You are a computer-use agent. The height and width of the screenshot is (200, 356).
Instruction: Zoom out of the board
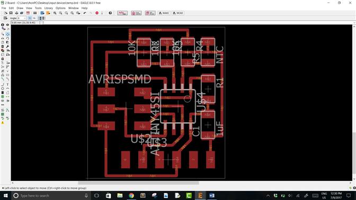coord(66,13)
